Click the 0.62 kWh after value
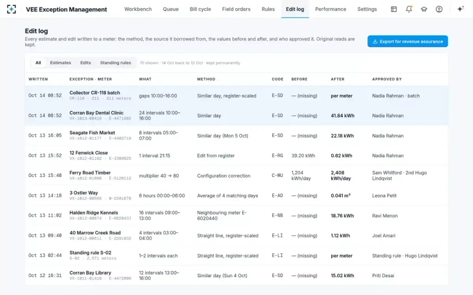 pyautogui.click(x=341, y=155)
